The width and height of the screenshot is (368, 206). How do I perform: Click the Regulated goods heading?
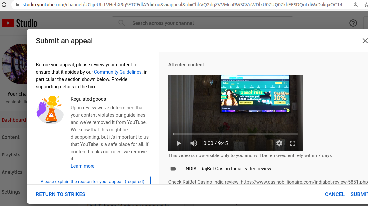pyautogui.click(x=88, y=99)
